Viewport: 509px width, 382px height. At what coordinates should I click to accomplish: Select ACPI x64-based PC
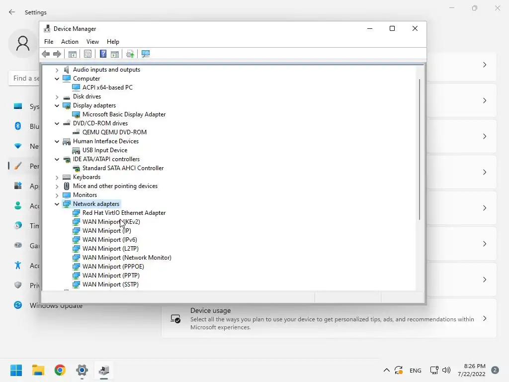(107, 88)
